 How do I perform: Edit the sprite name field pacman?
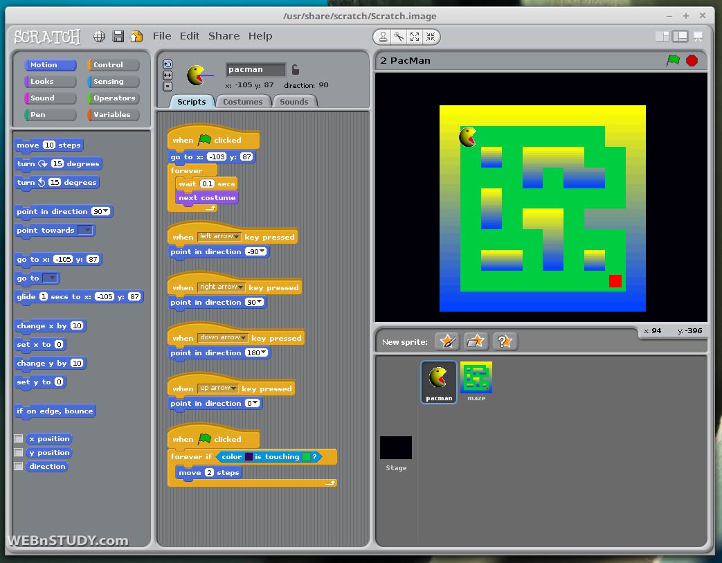tap(255, 69)
